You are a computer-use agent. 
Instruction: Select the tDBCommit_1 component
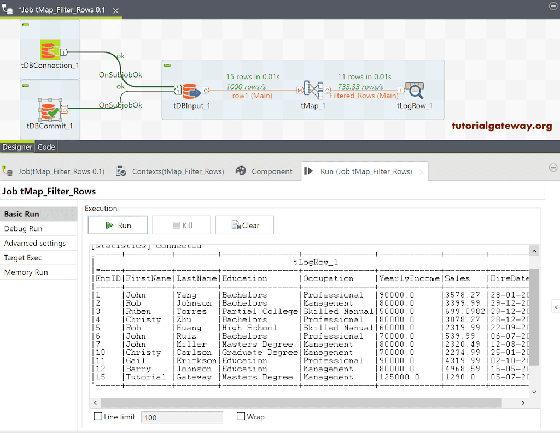pos(50,110)
